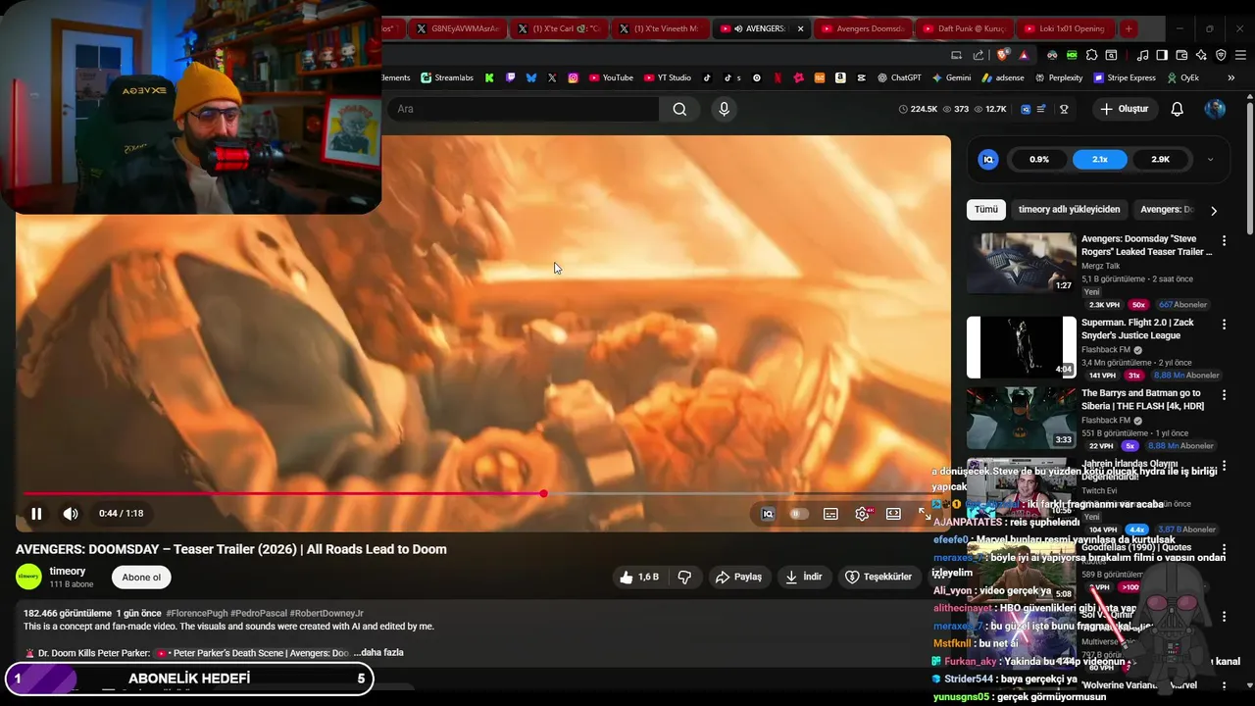Click the 2.9K vidIQ stat pill
Image resolution: width=1255 pixels, height=706 pixels.
(1160, 160)
